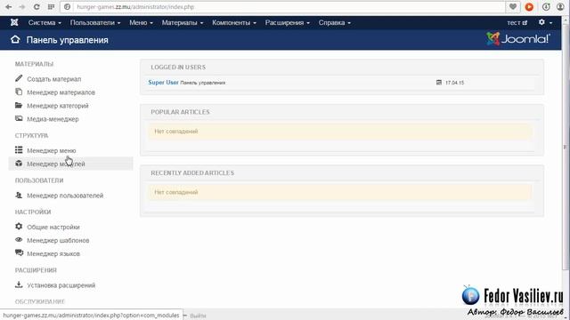Open the settings gear dropdown at top right
This screenshot has width=570, height=320.
click(545, 22)
